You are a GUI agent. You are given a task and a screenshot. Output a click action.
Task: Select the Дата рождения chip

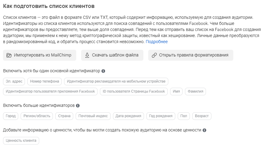(x=128, y=116)
